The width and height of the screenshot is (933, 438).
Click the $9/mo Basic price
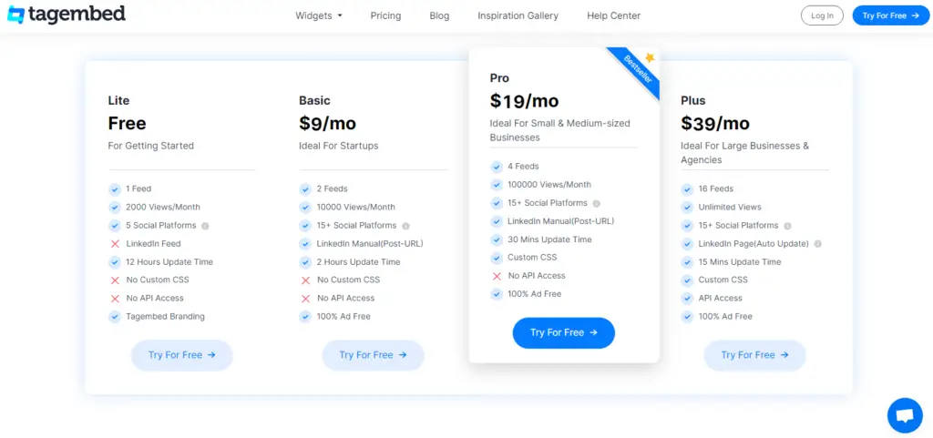click(x=327, y=124)
